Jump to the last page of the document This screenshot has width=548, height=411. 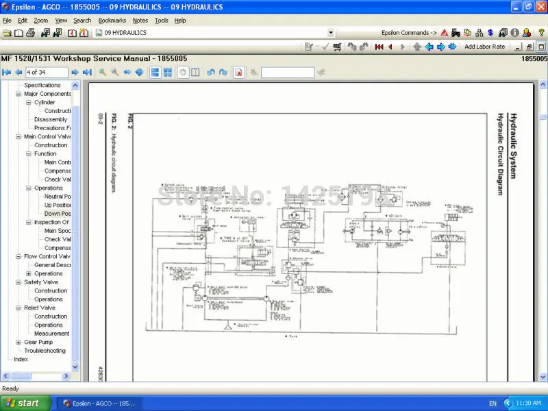(x=87, y=73)
